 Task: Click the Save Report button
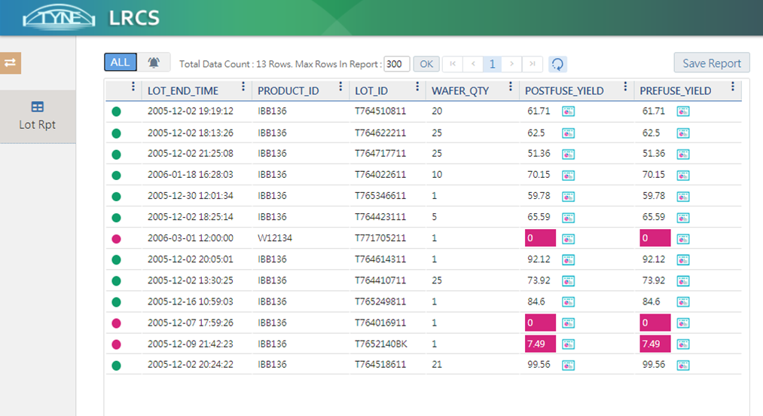pos(712,63)
